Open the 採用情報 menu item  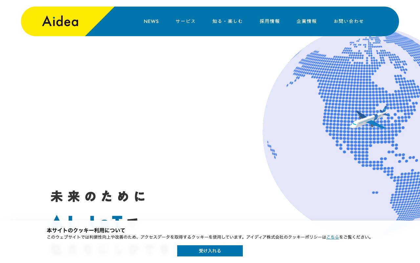(270, 21)
